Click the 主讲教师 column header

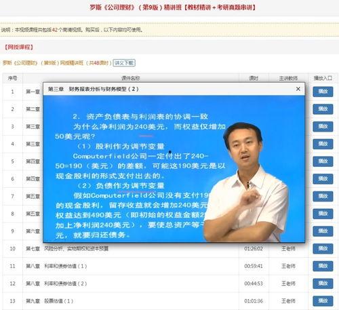pos(288,78)
